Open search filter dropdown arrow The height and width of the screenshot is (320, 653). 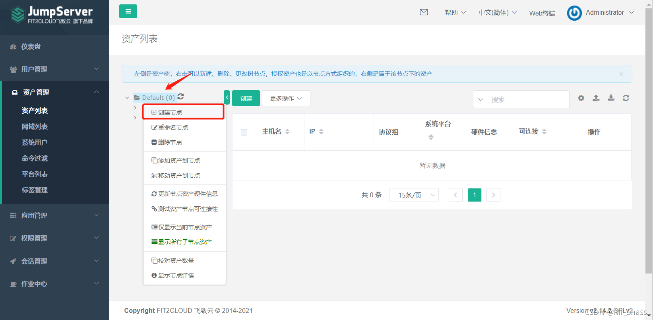point(481,99)
